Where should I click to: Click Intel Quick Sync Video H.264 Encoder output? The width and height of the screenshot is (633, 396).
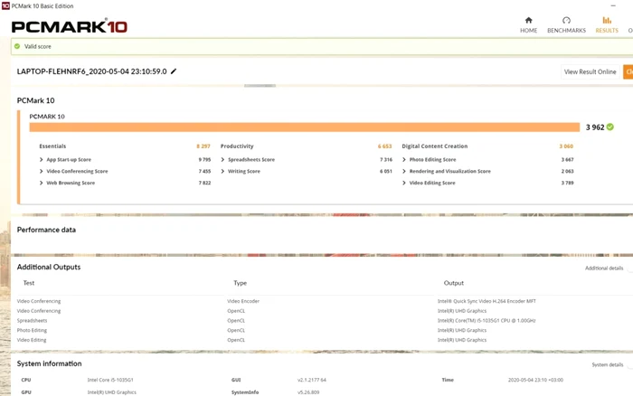(x=487, y=301)
